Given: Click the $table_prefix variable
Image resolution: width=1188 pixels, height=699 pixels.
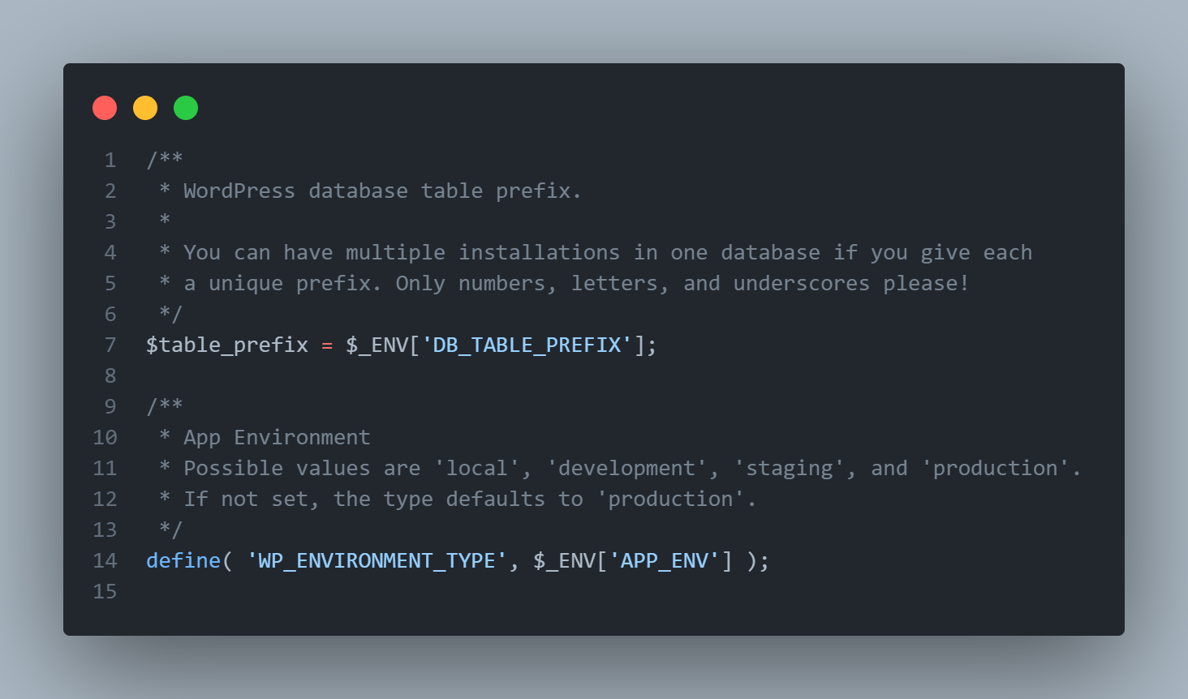Looking at the screenshot, I should (227, 345).
